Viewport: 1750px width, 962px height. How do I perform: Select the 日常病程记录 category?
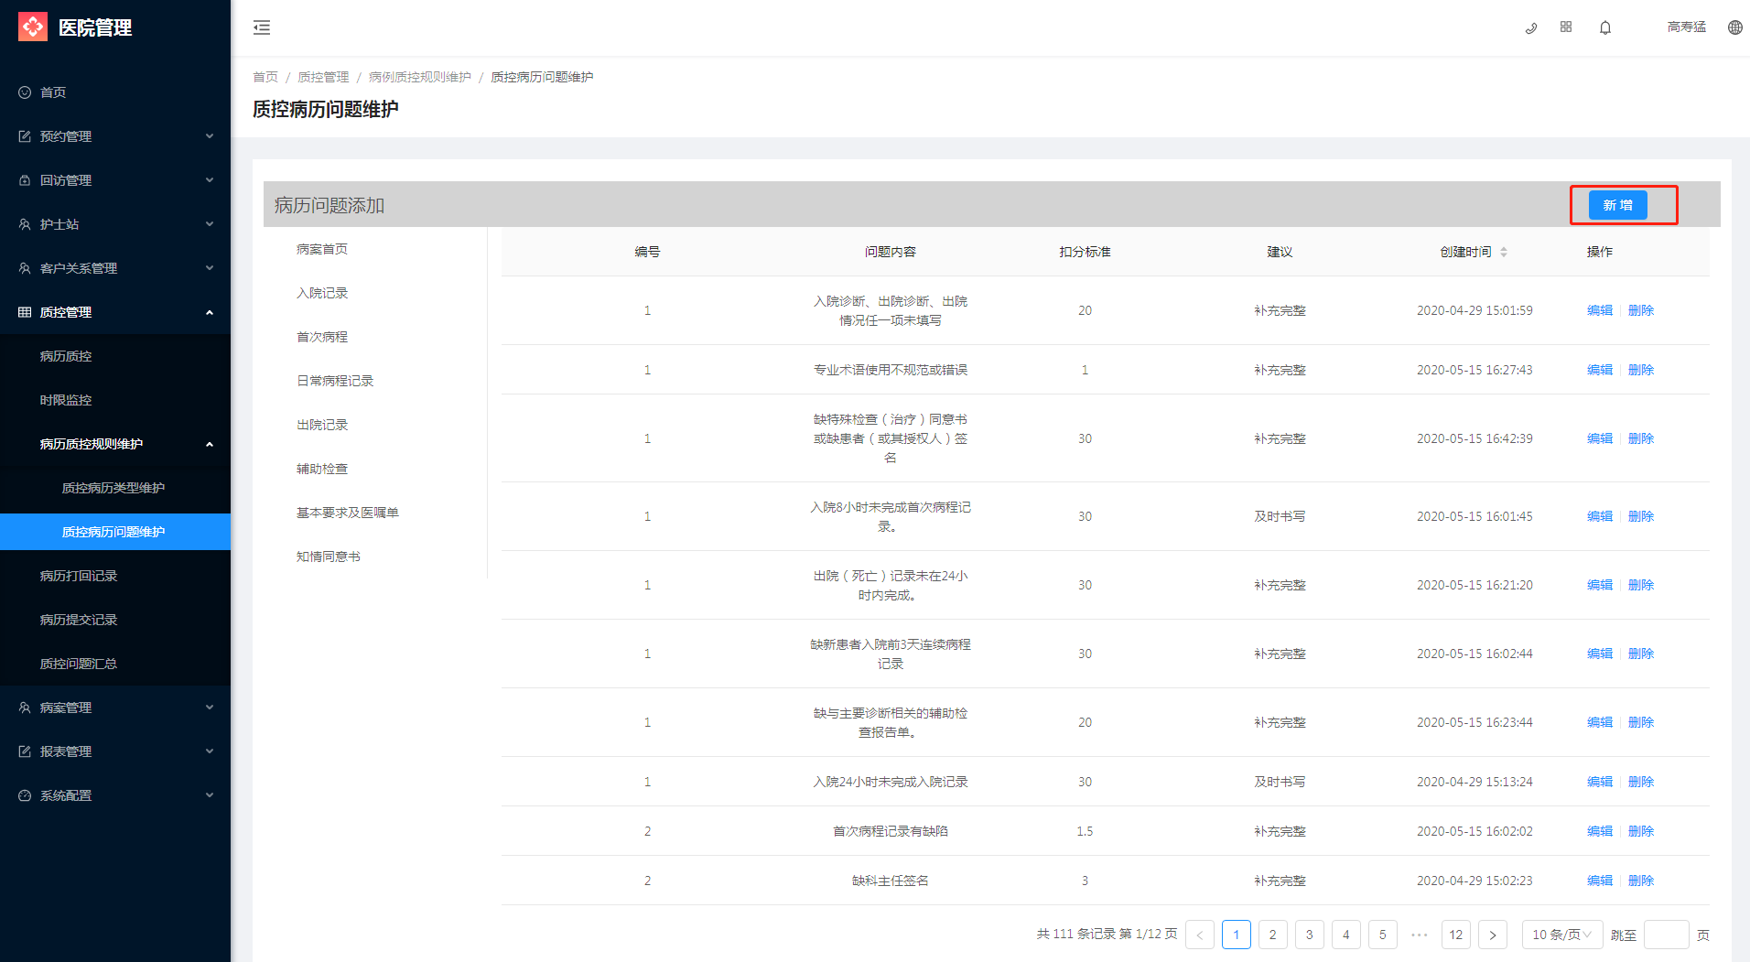pos(335,381)
